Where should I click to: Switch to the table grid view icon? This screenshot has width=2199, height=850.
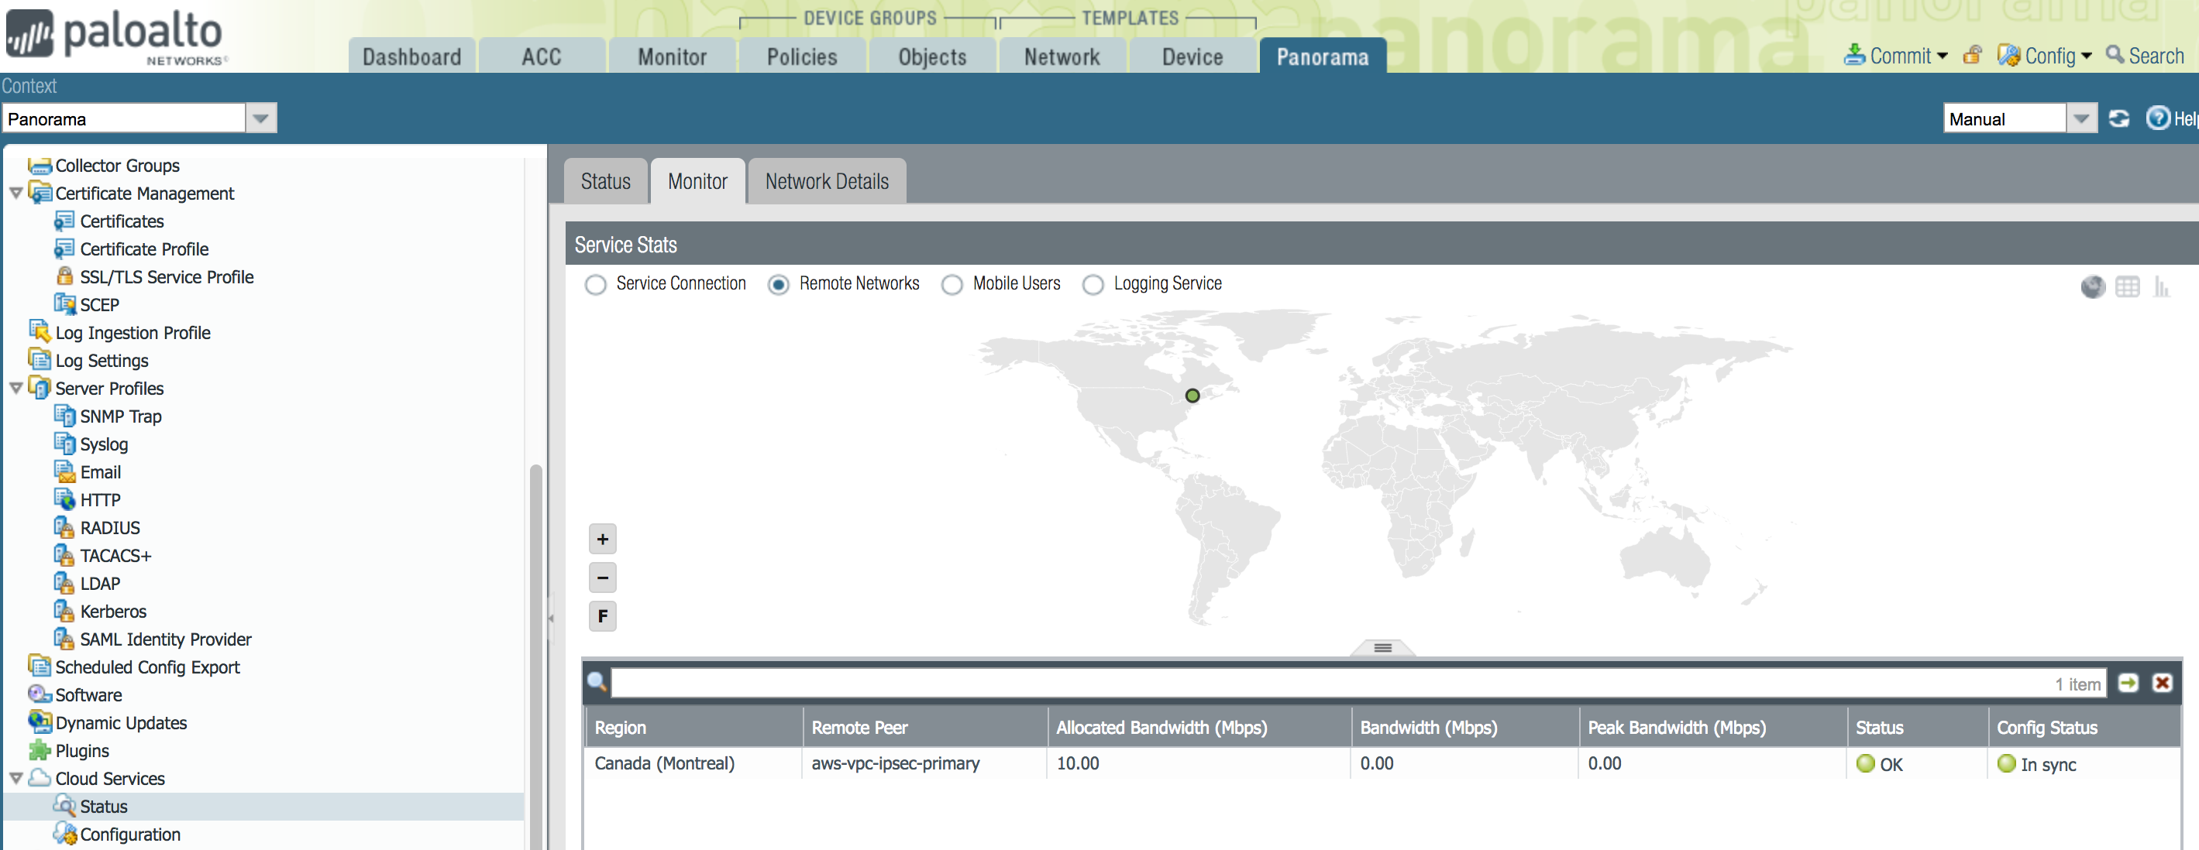coord(2126,286)
